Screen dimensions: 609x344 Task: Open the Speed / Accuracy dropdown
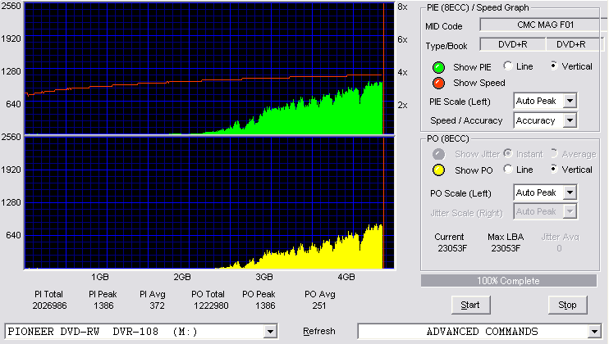[570, 120]
